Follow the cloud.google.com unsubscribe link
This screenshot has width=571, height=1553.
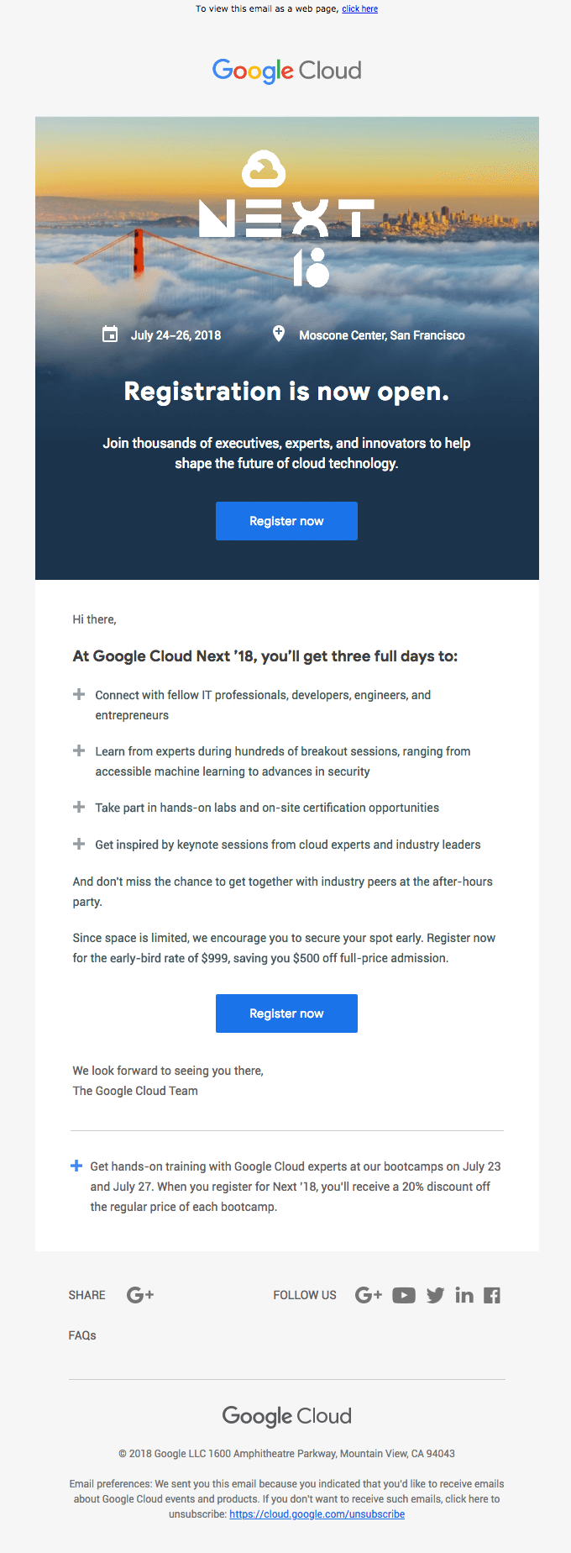click(x=317, y=1514)
